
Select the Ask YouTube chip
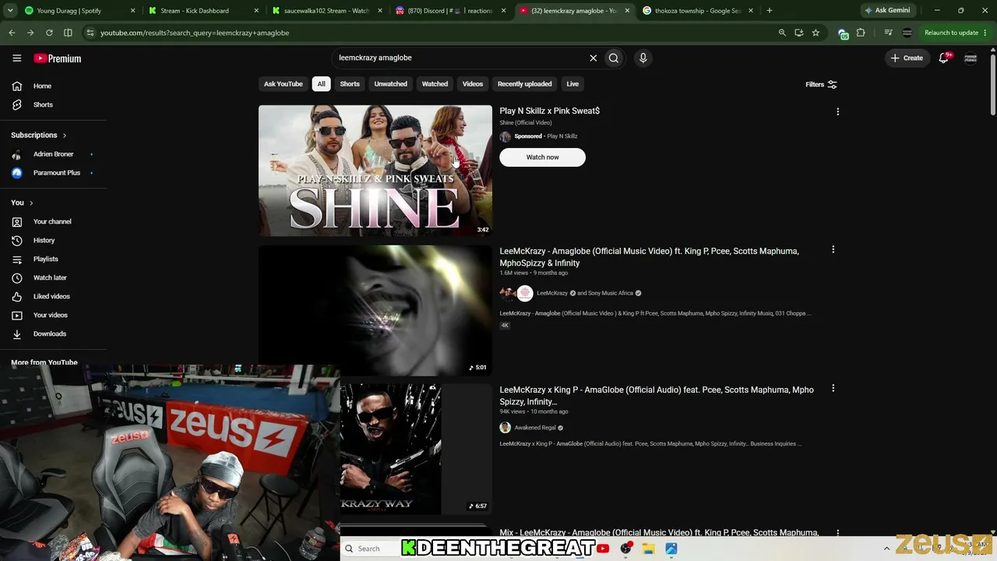[x=283, y=84]
